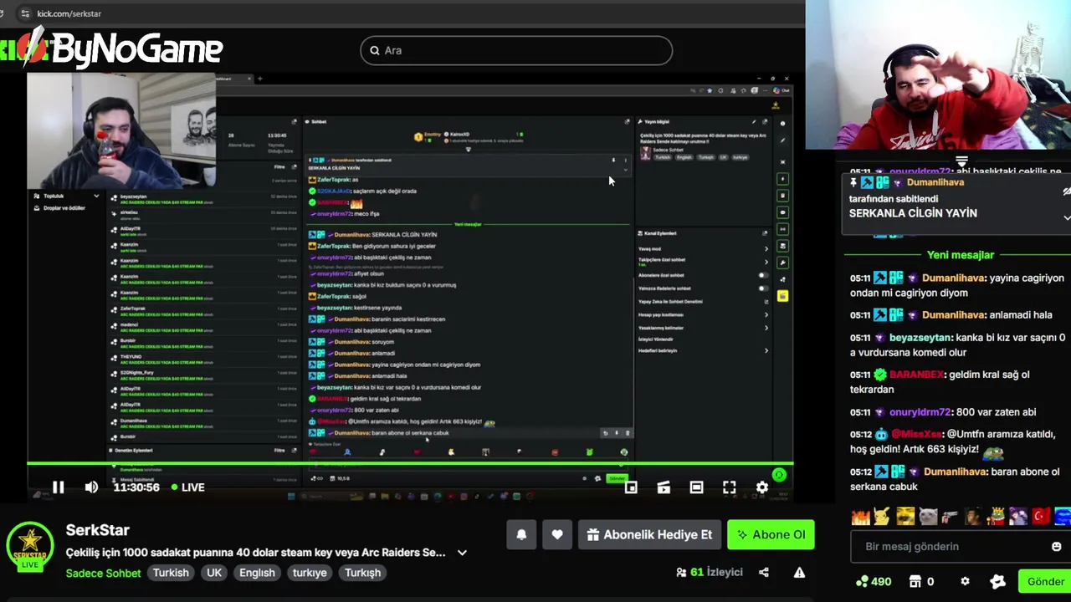Share the stream via share icon
This screenshot has height=602, width=1071.
pyautogui.click(x=764, y=573)
